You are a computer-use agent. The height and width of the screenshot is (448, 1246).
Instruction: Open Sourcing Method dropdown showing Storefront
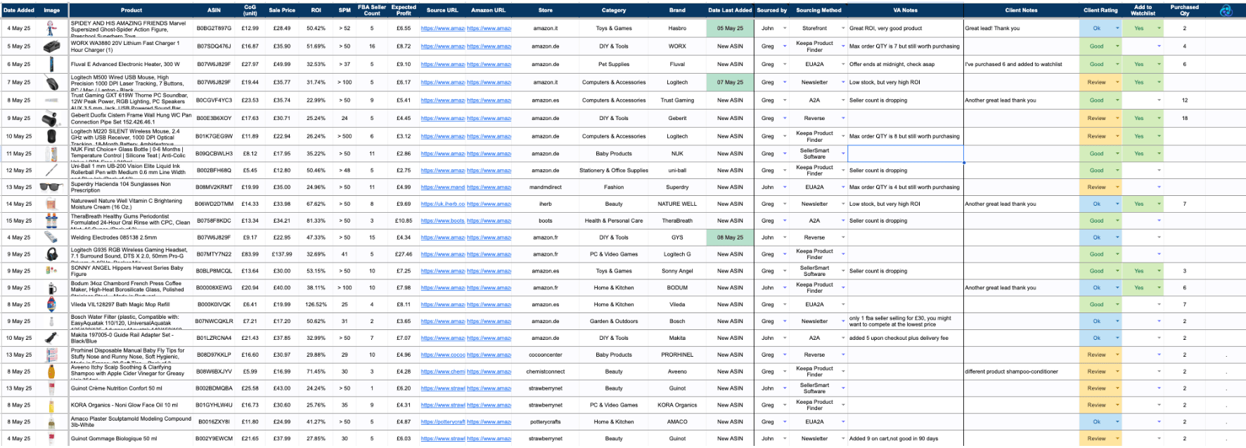[x=843, y=29]
